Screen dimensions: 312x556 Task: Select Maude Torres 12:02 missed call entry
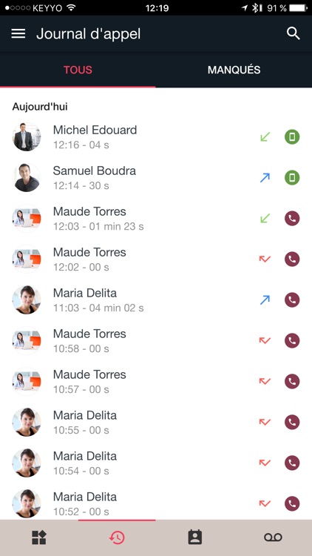click(x=156, y=259)
